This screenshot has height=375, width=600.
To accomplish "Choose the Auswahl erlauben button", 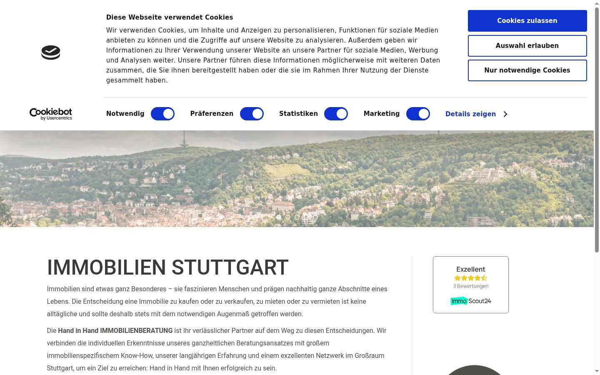I will click(x=527, y=46).
